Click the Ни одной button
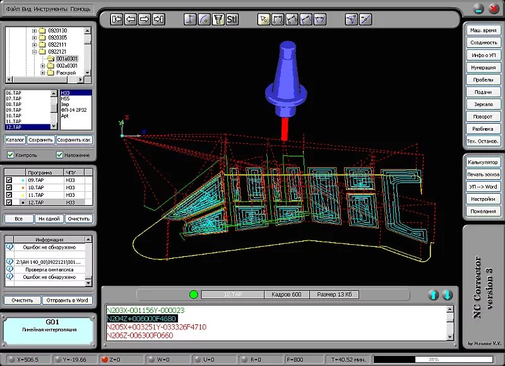The height and width of the screenshot is (366, 505). (49, 219)
